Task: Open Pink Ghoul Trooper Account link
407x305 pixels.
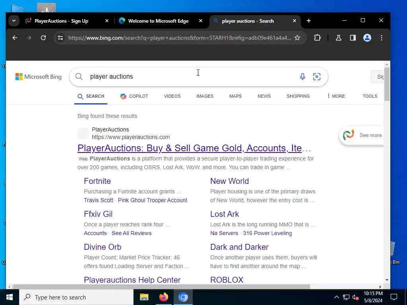Action: [153, 200]
